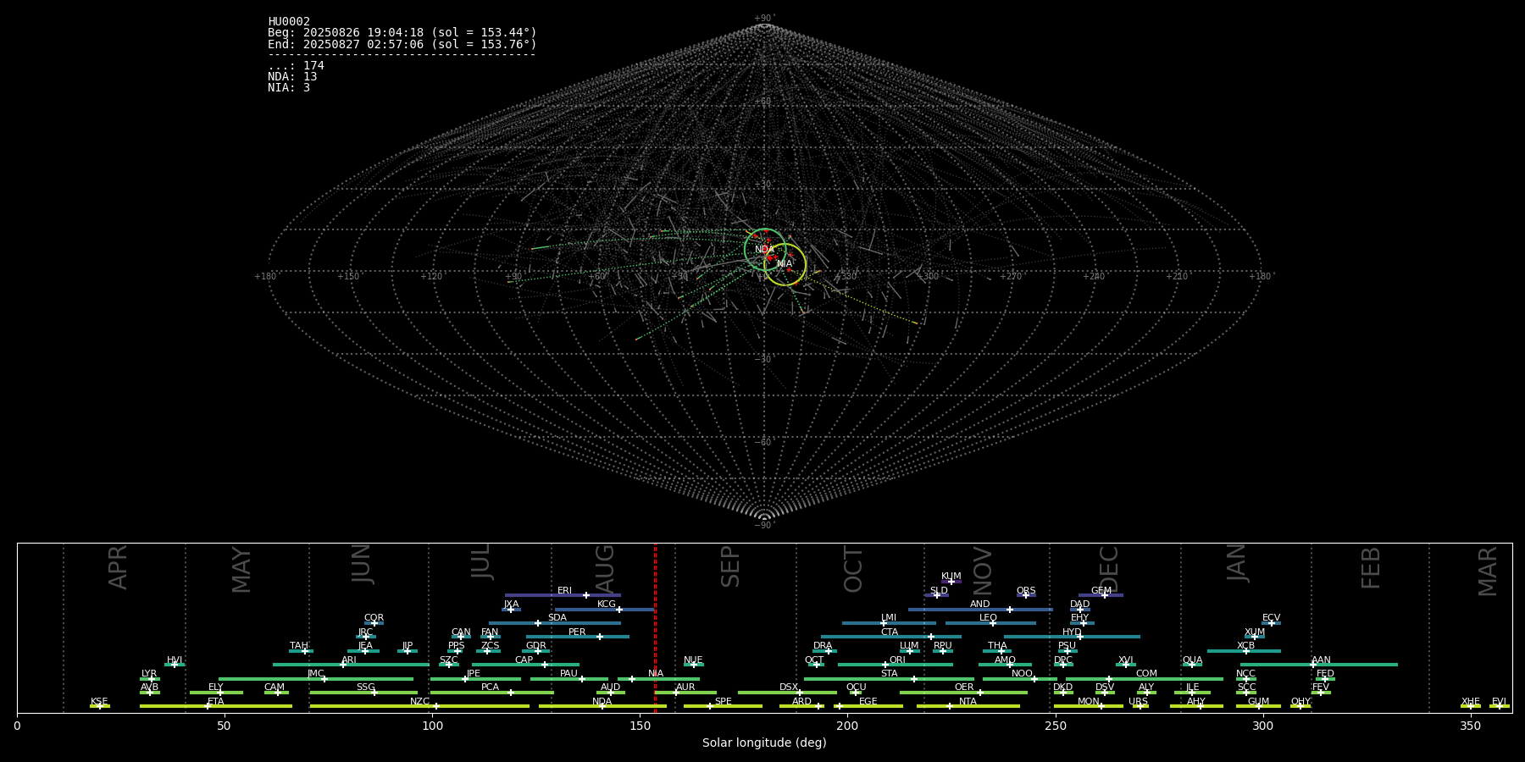
Task: Click the +120 longitude label on the map
Action: [431, 276]
